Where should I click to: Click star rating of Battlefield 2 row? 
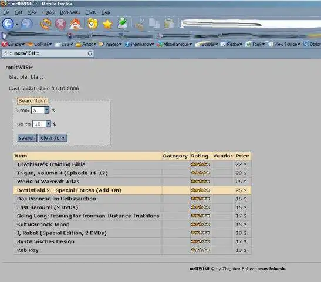(x=201, y=190)
